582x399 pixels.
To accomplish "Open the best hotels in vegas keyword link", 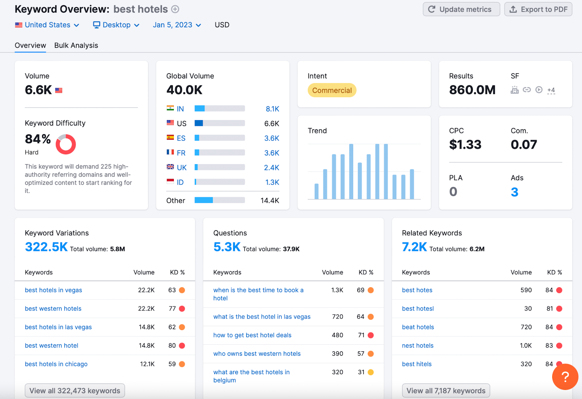I will pyautogui.click(x=53, y=290).
